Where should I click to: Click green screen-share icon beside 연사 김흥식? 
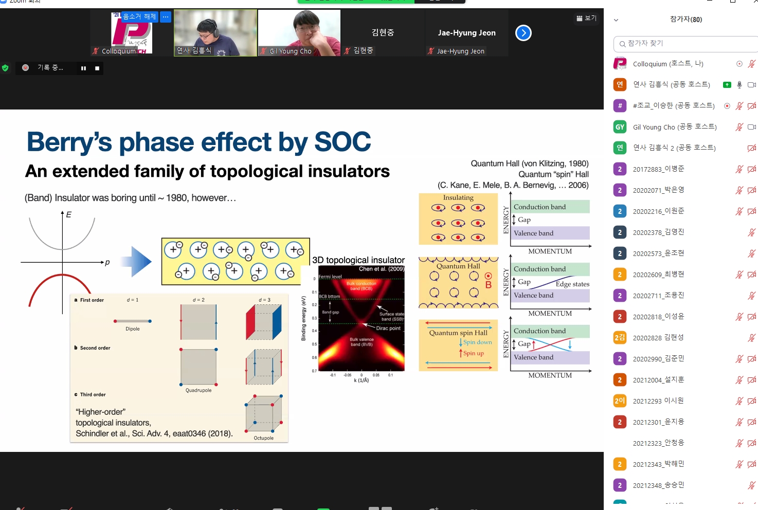[727, 85]
